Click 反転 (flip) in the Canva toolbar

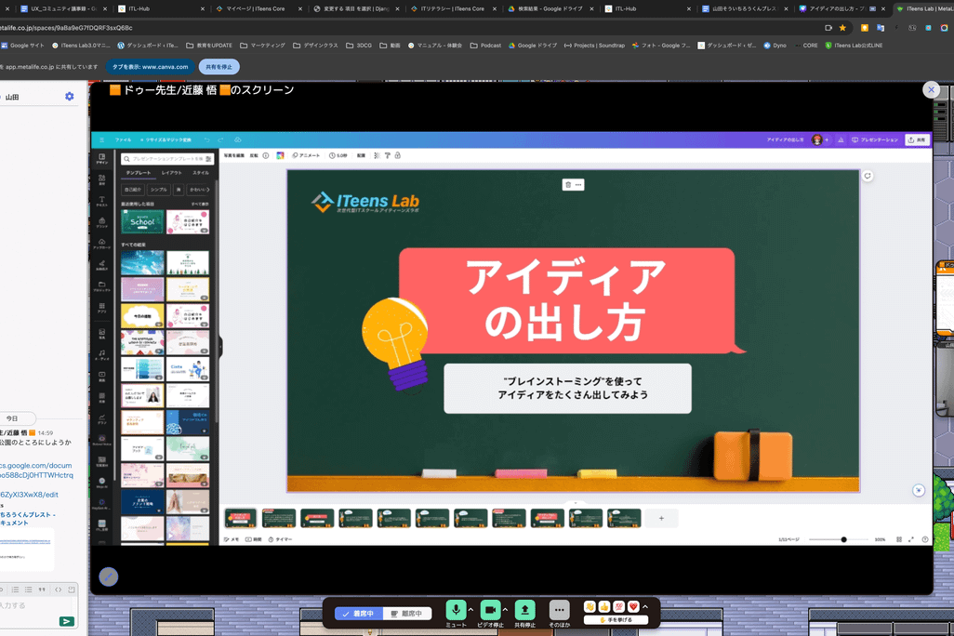click(x=254, y=156)
